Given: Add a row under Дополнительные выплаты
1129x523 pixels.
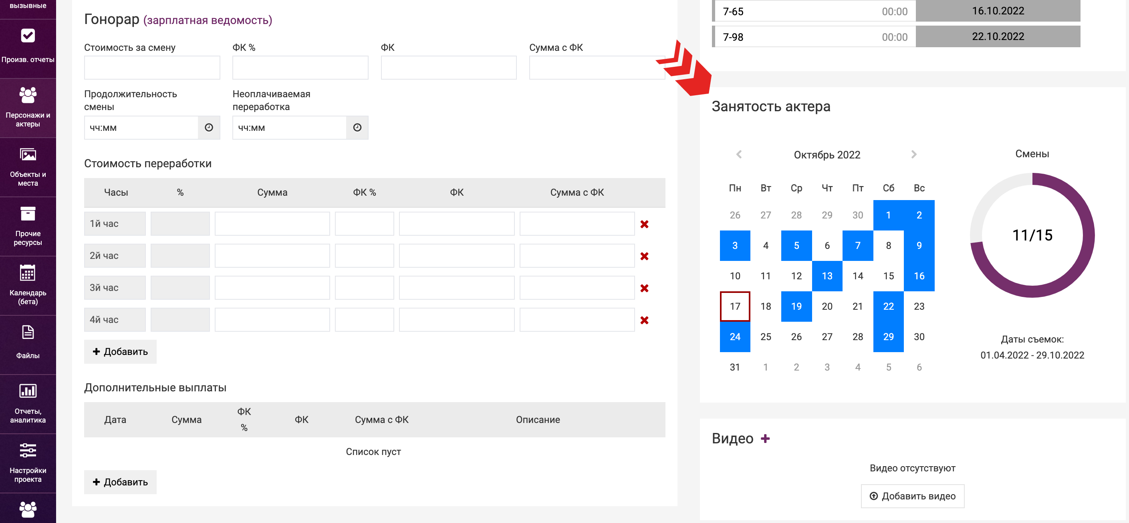Looking at the screenshot, I should click(120, 482).
